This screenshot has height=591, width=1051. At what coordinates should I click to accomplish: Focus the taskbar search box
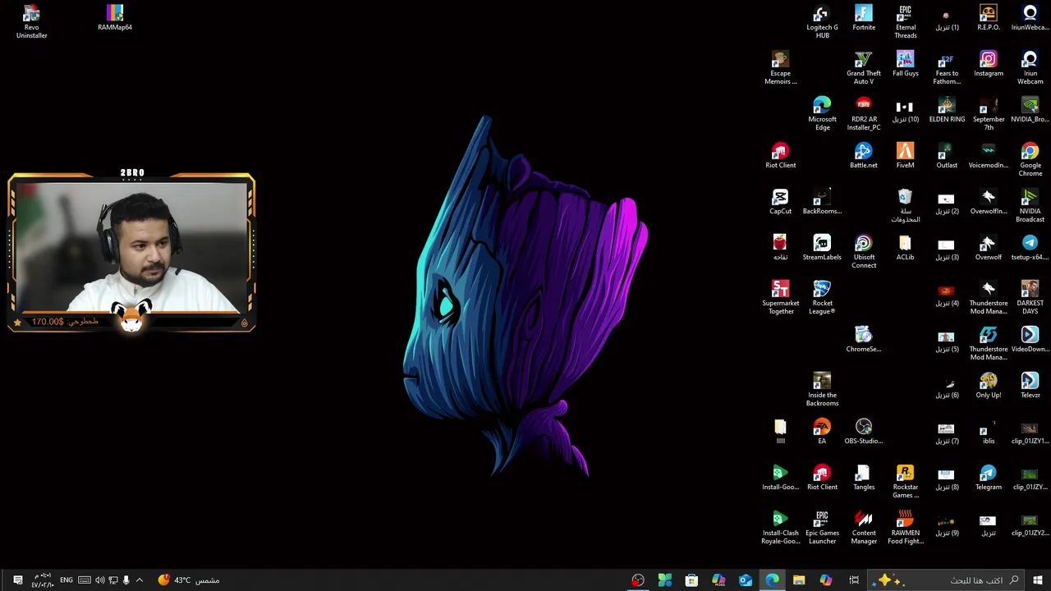[948, 580]
